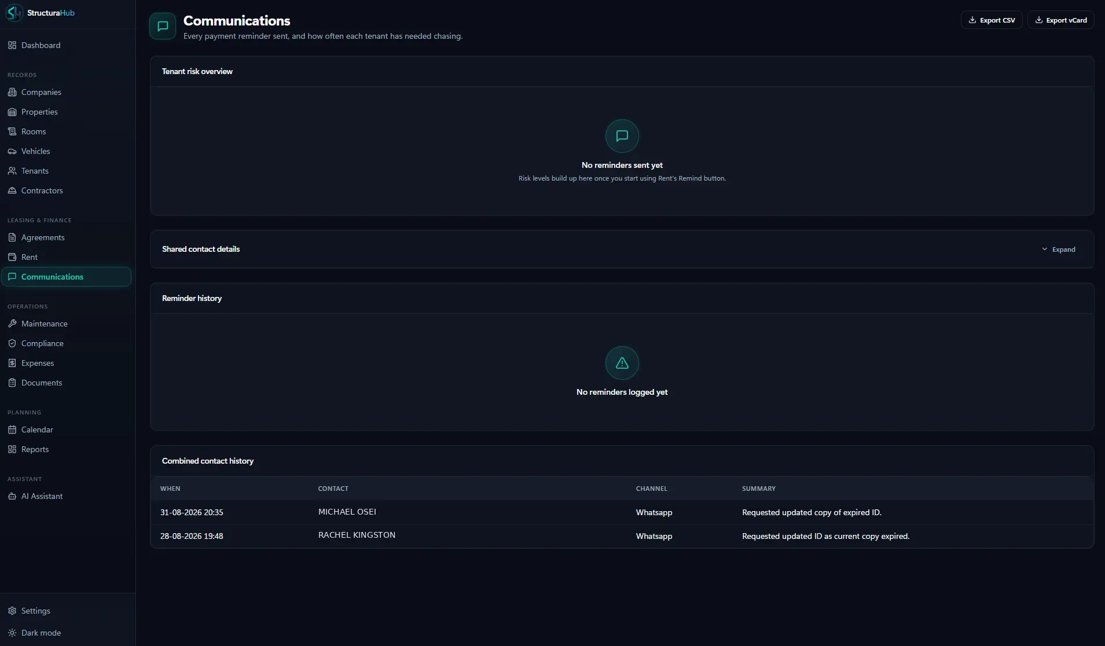The width and height of the screenshot is (1105, 646).
Task: Click the 31-08-2026 20:35 timestamp
Action: click(192, 512)
